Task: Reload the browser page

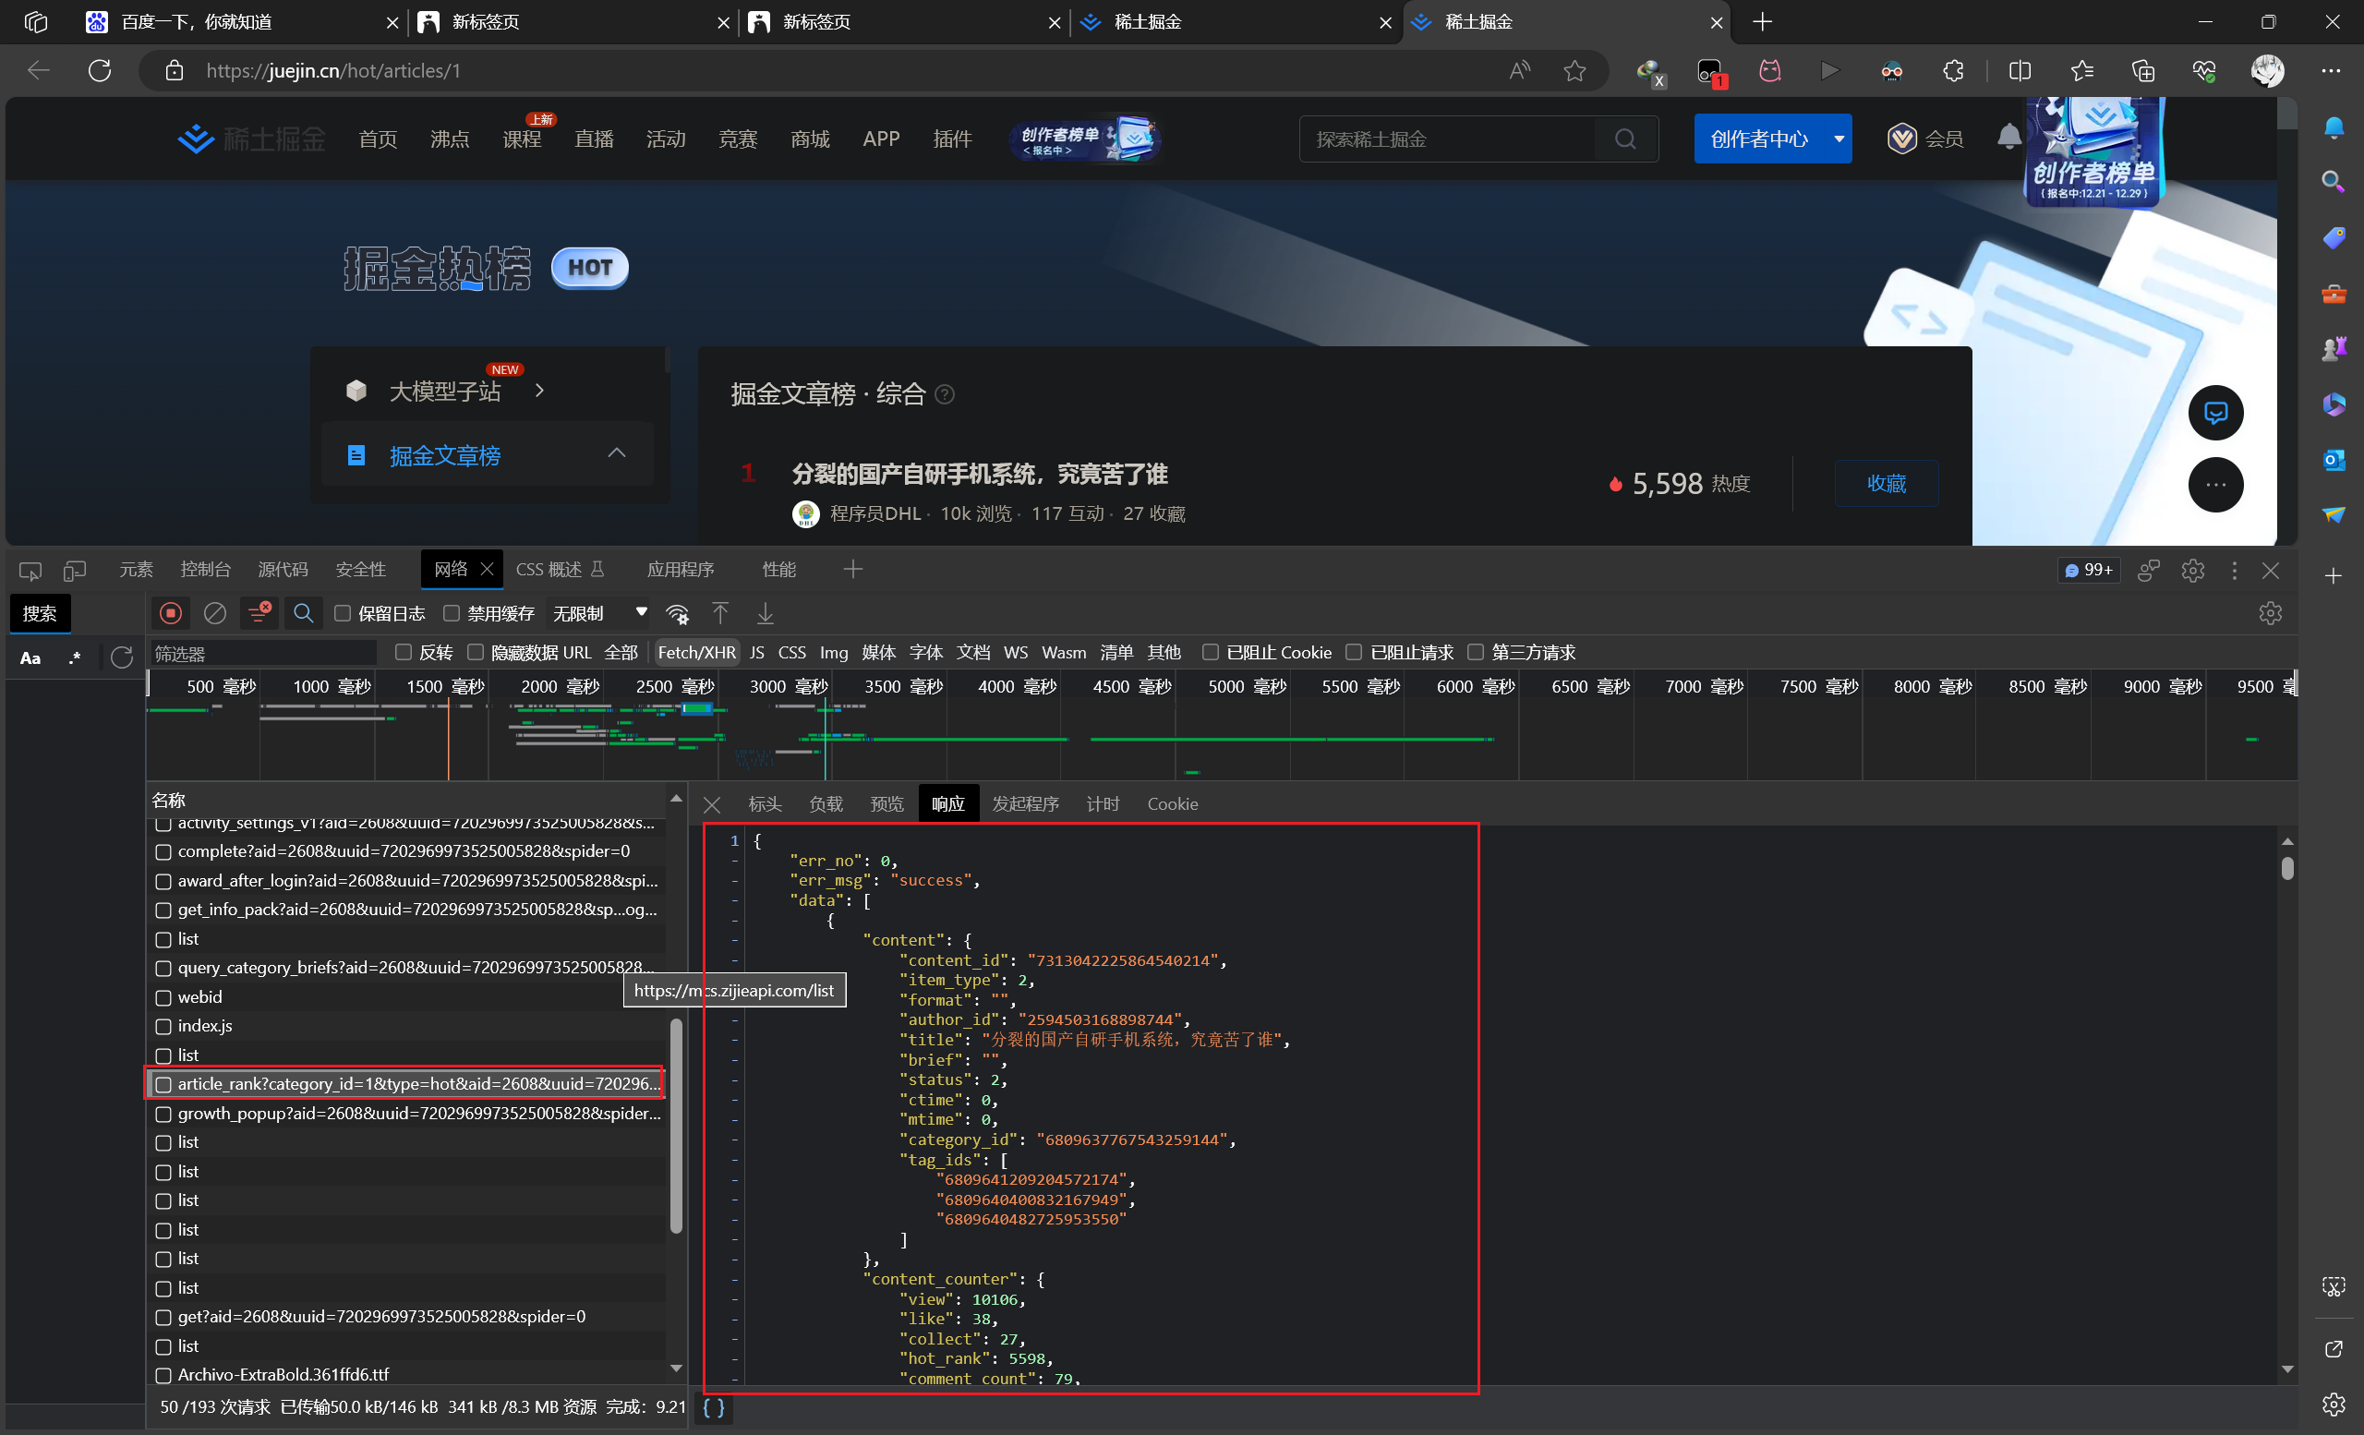Action: pyautogui.click(x=100, y=70)
